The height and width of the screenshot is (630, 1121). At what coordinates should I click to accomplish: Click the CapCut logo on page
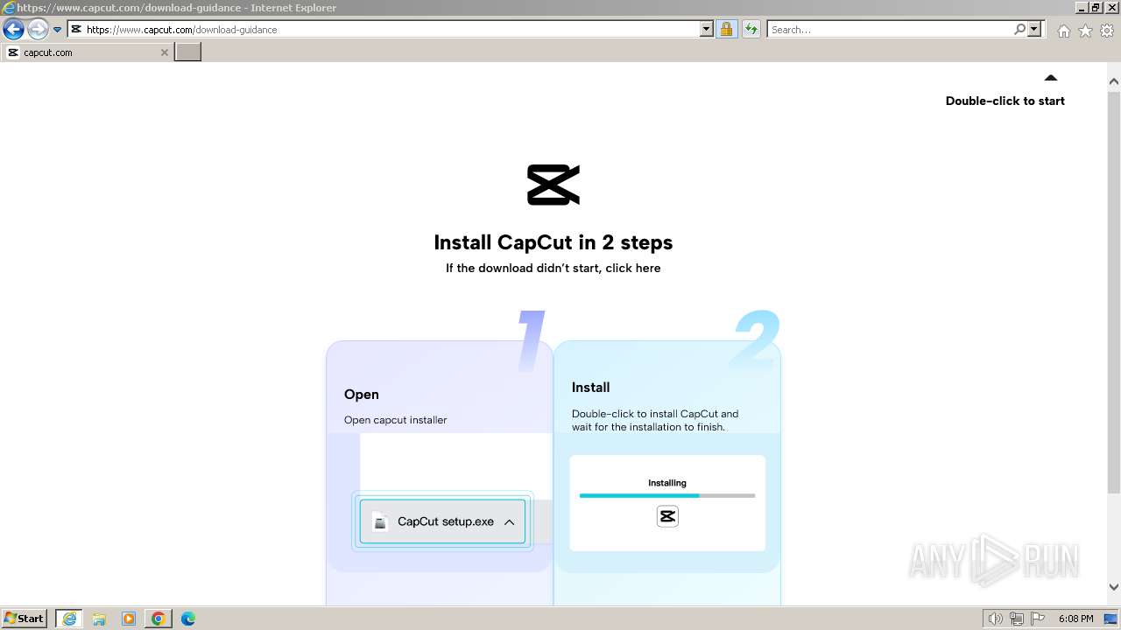[553, 185]
